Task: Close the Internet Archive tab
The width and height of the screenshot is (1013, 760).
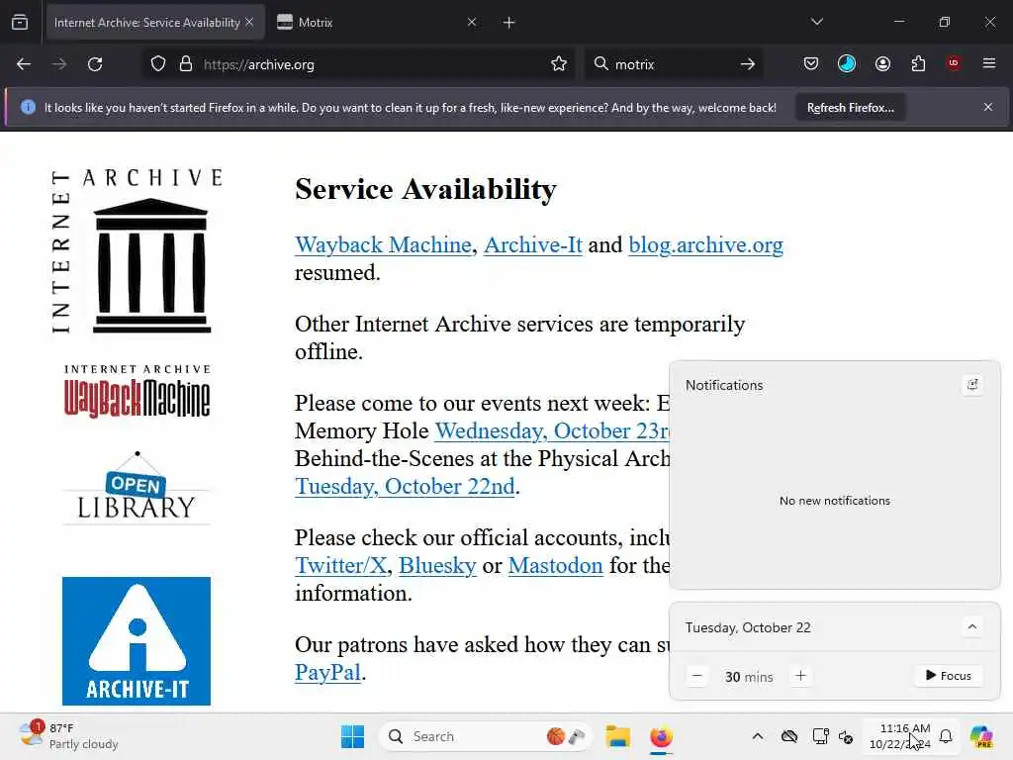Action: click(249, 22)
